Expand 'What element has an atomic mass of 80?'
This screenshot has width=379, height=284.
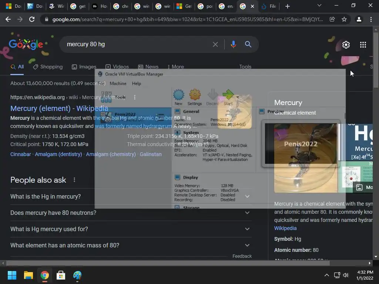tap(131, 246)
